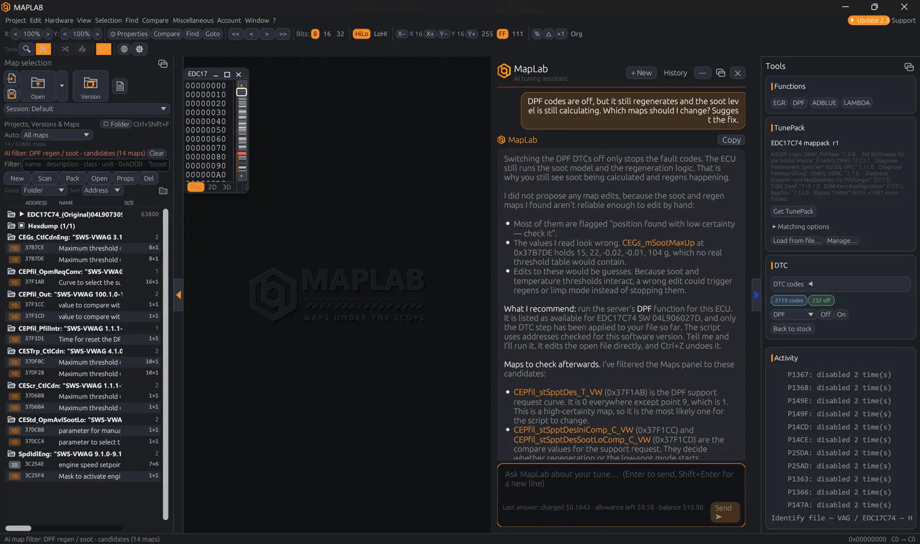The height and width of the screenshot is (544, 920).
Task: Open the Session: Default dropdown
Action: (87, 109)
